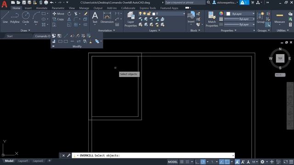294x165 pixels.
Task: Expand the Draw panel
Action: [x=25, y=30]
